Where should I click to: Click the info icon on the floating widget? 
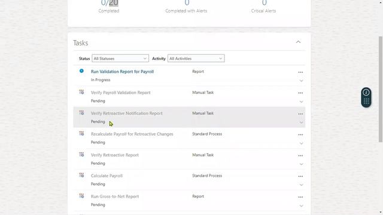tap(366, 93)
